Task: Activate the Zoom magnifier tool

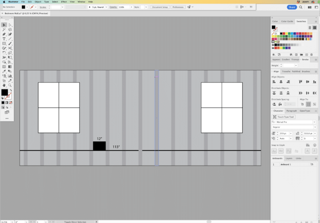Action: 10,85
